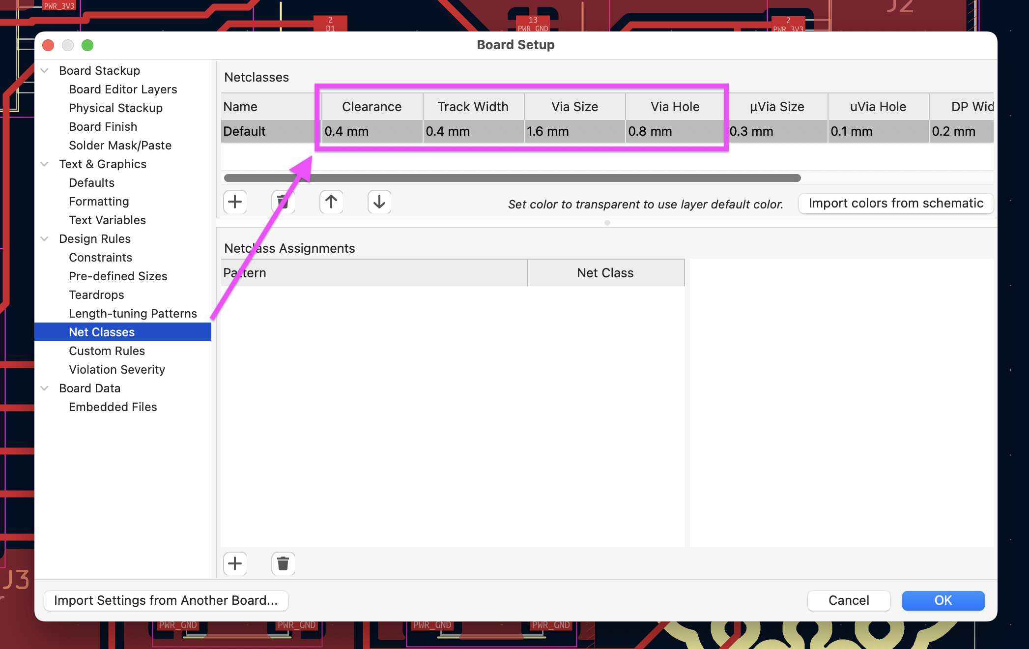The width and height of the screenshot is (1029, 649).
Task: Cancel the Board Setup dialog
Action: point(849,600)
